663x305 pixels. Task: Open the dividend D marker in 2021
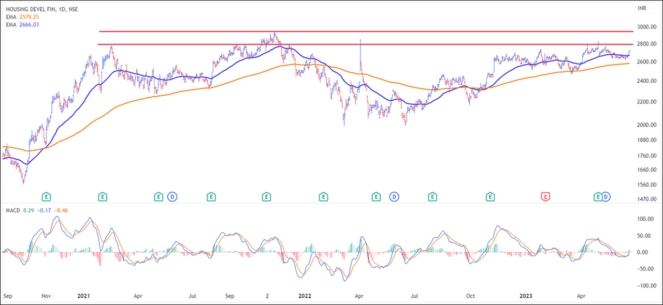[172, 196]
